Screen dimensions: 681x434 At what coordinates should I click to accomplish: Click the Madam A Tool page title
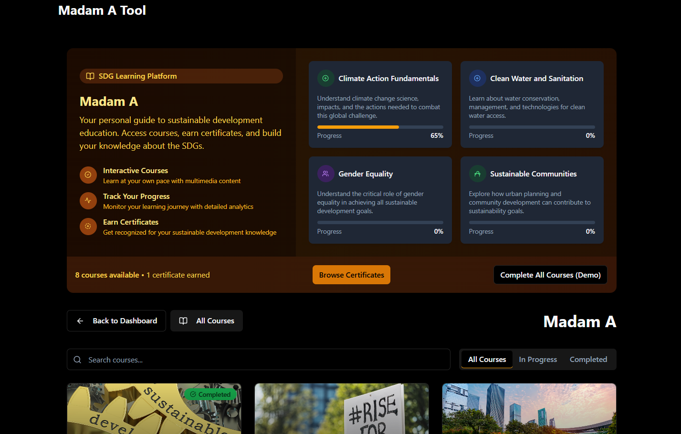(x=102, y=10)
